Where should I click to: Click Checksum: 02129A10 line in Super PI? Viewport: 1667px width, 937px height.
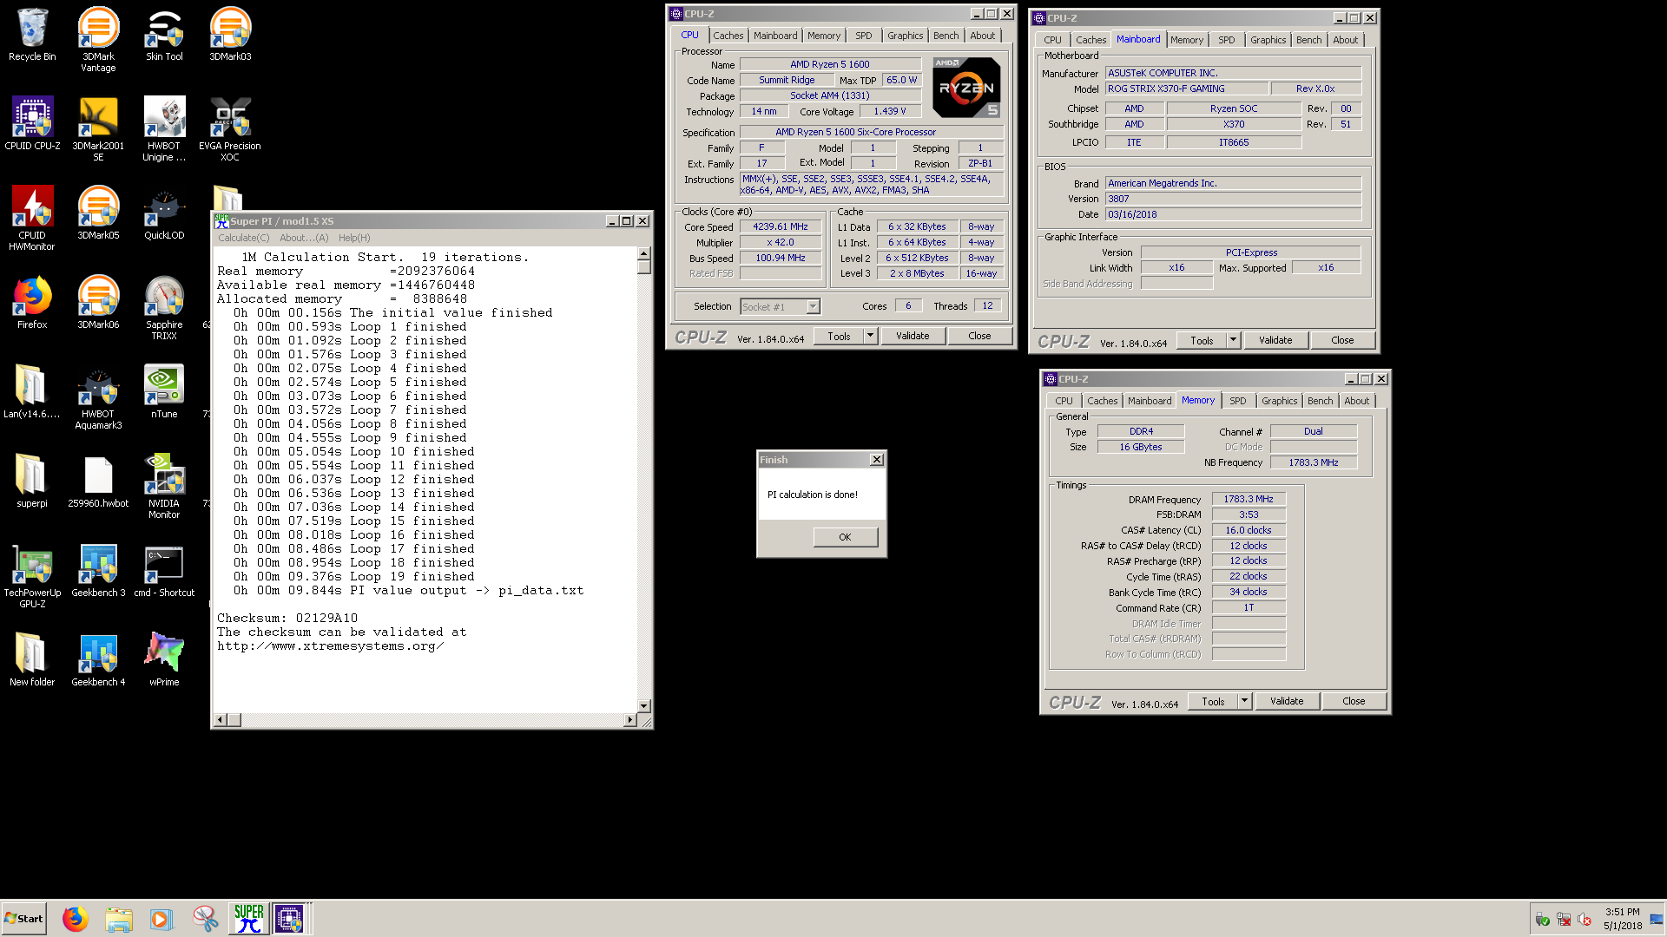(287, 618)
